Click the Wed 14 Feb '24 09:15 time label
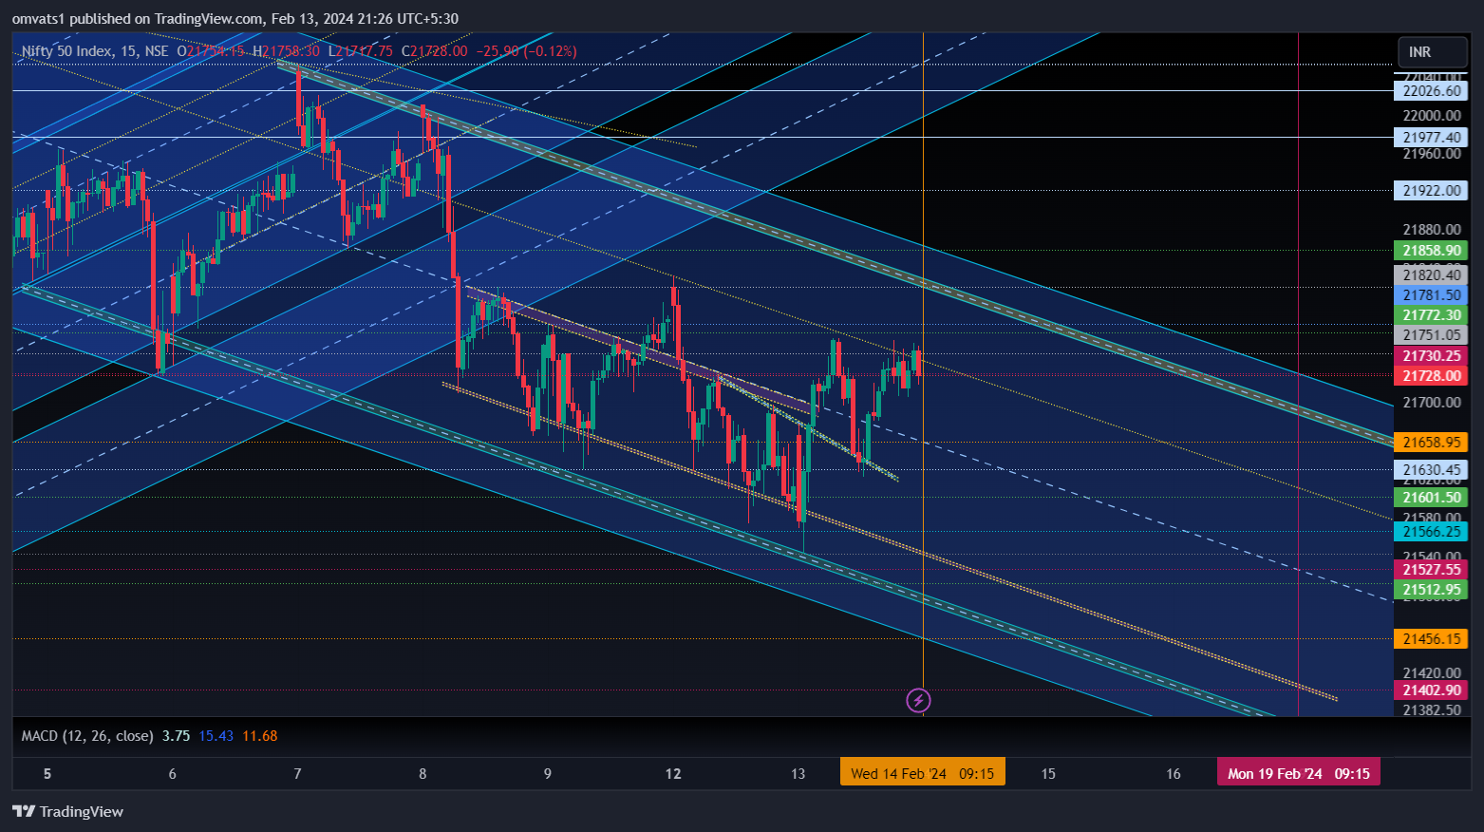The width and height of the screenshot is (1484, 832). pos(923,773)
